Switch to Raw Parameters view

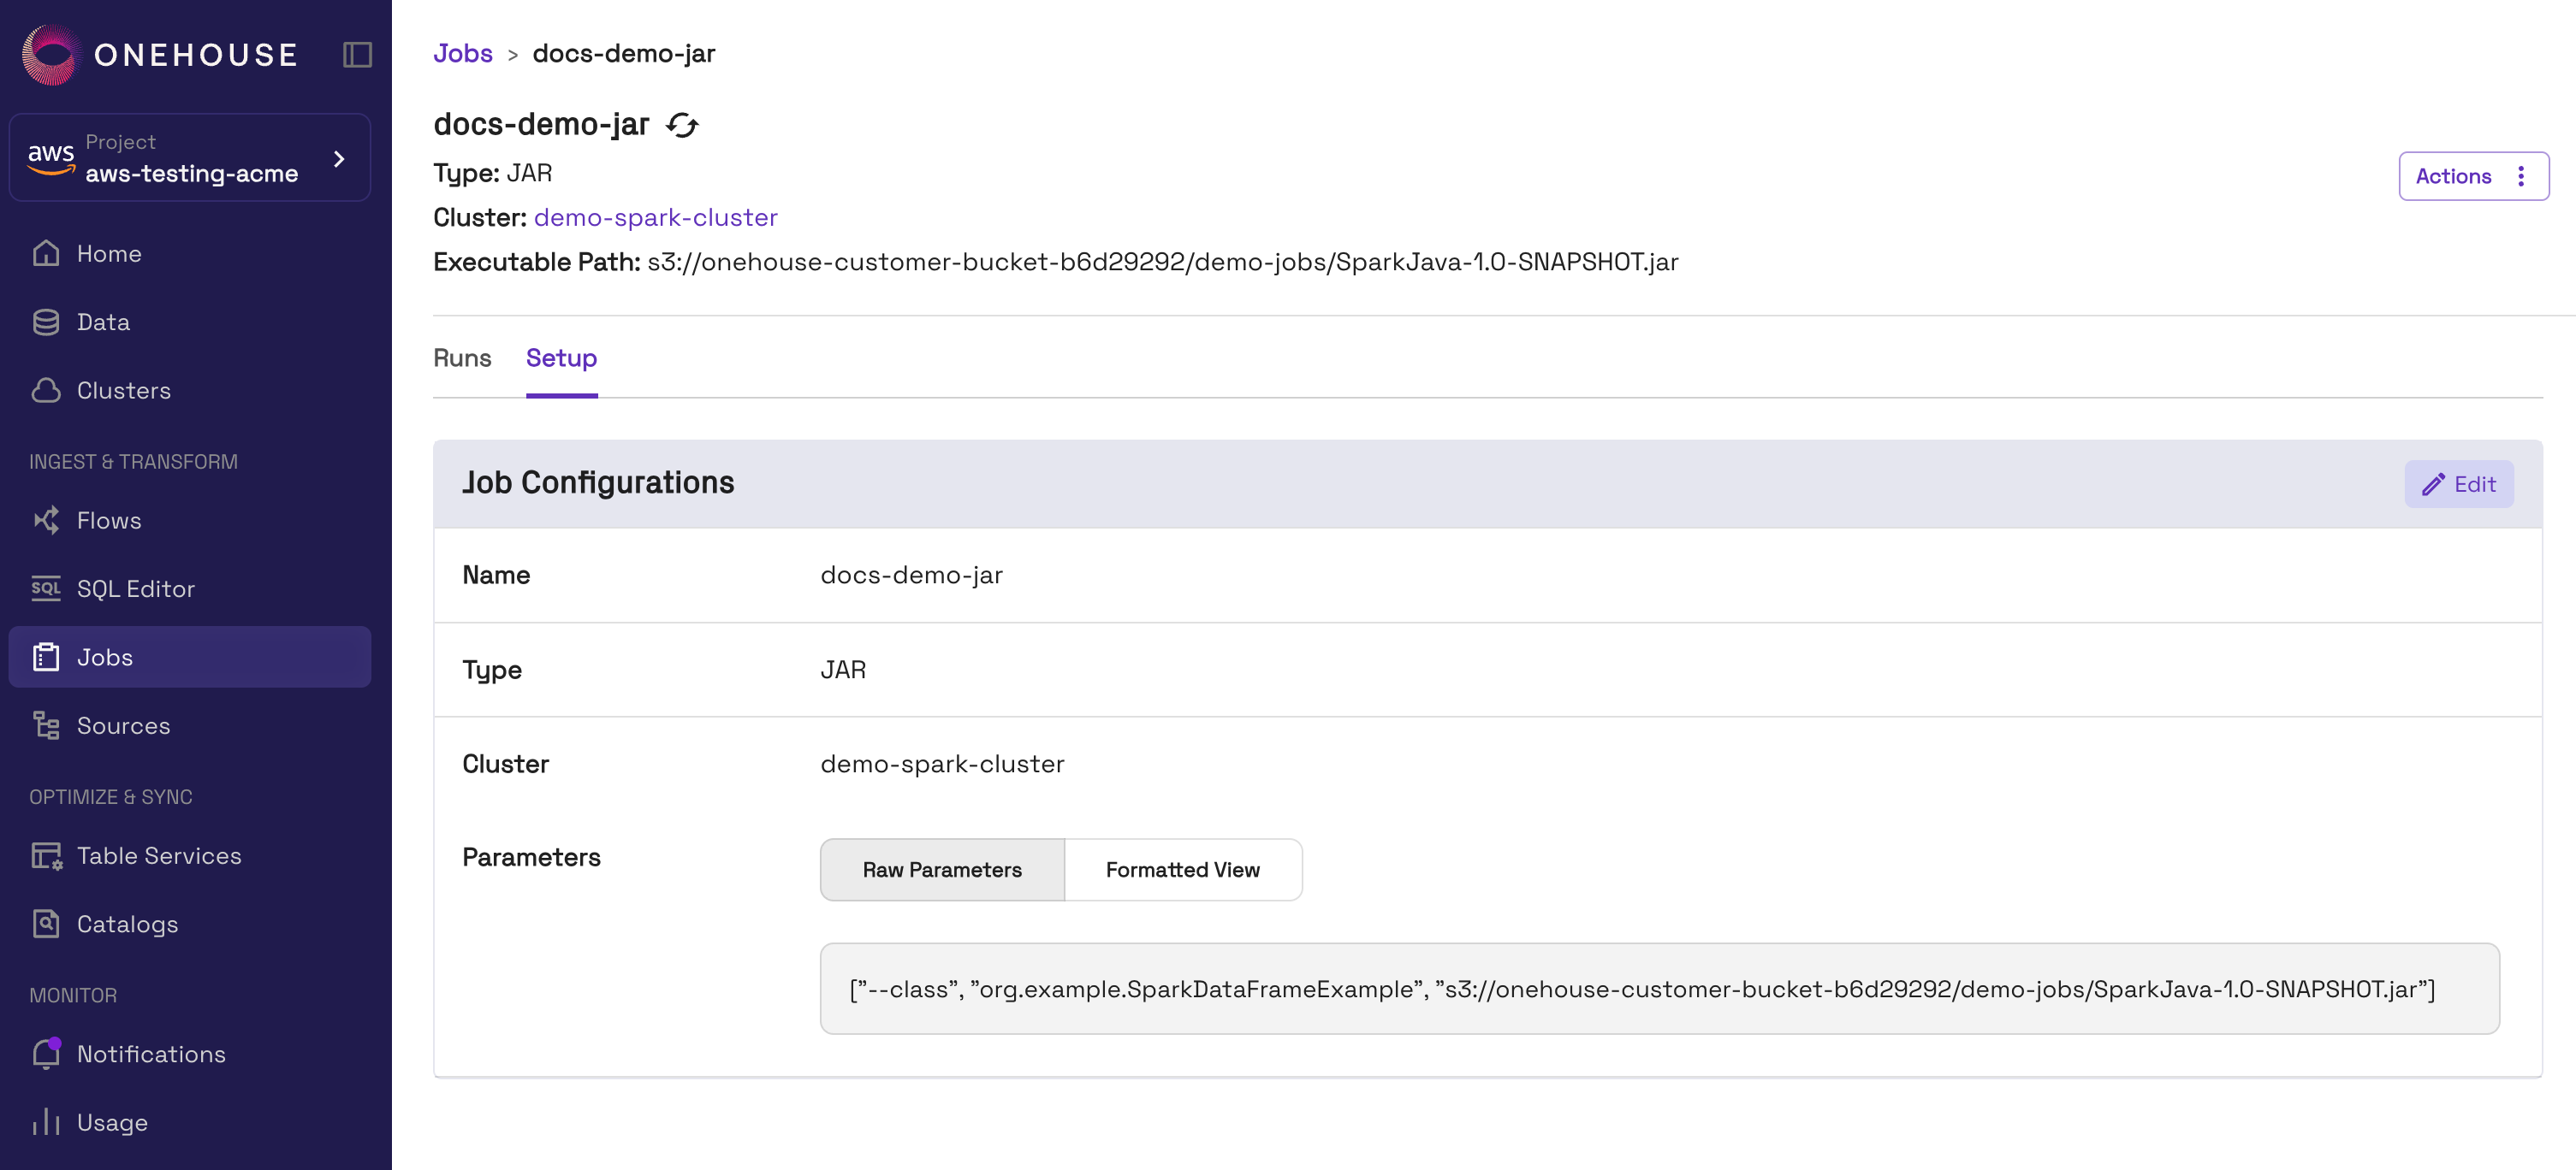(941, 869)
